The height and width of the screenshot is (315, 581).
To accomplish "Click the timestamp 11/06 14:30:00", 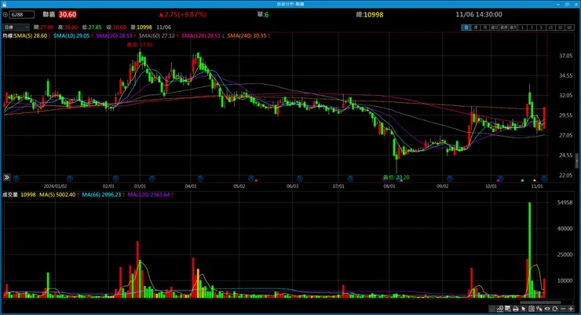I will point(479,14).
